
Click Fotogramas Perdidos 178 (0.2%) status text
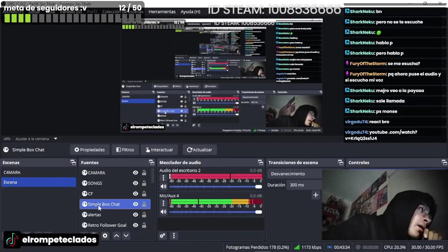click(257, 247)
